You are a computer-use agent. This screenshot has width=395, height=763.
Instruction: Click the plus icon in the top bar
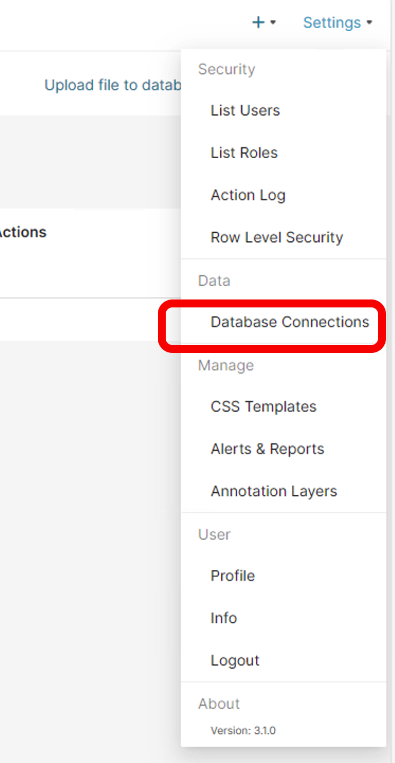[x=258, y=22]
